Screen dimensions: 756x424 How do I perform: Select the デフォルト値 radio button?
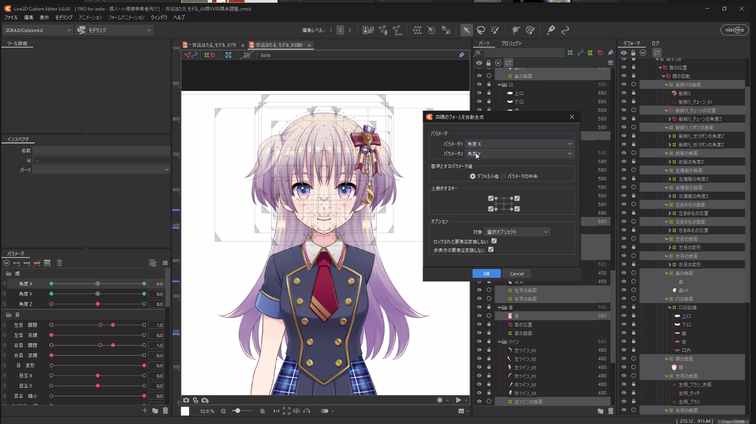473,176
